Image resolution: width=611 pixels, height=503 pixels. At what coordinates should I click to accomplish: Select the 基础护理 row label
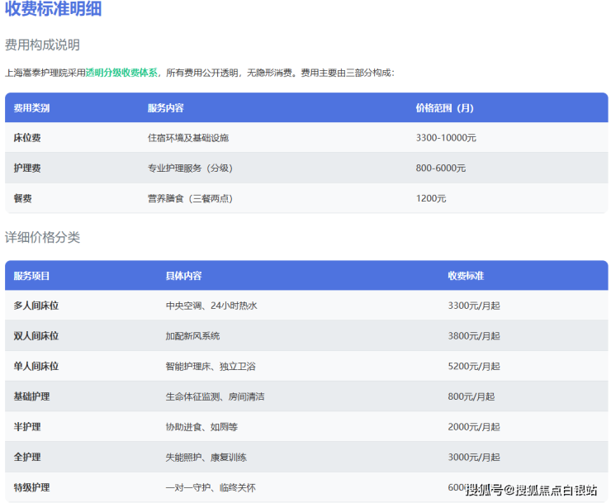[x=31, y=396]
